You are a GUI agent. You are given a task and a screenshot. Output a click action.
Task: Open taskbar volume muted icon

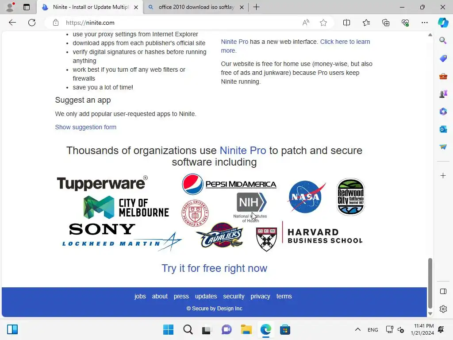coord(400,329)
